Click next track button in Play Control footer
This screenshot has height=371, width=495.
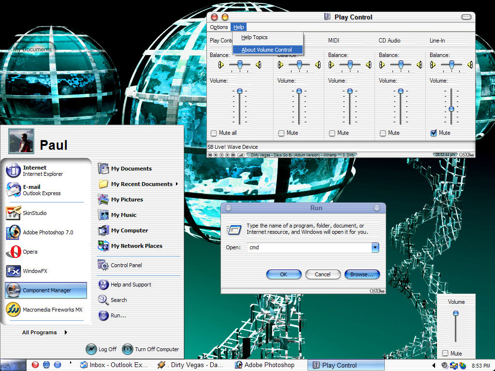click(x=233, y=155)
